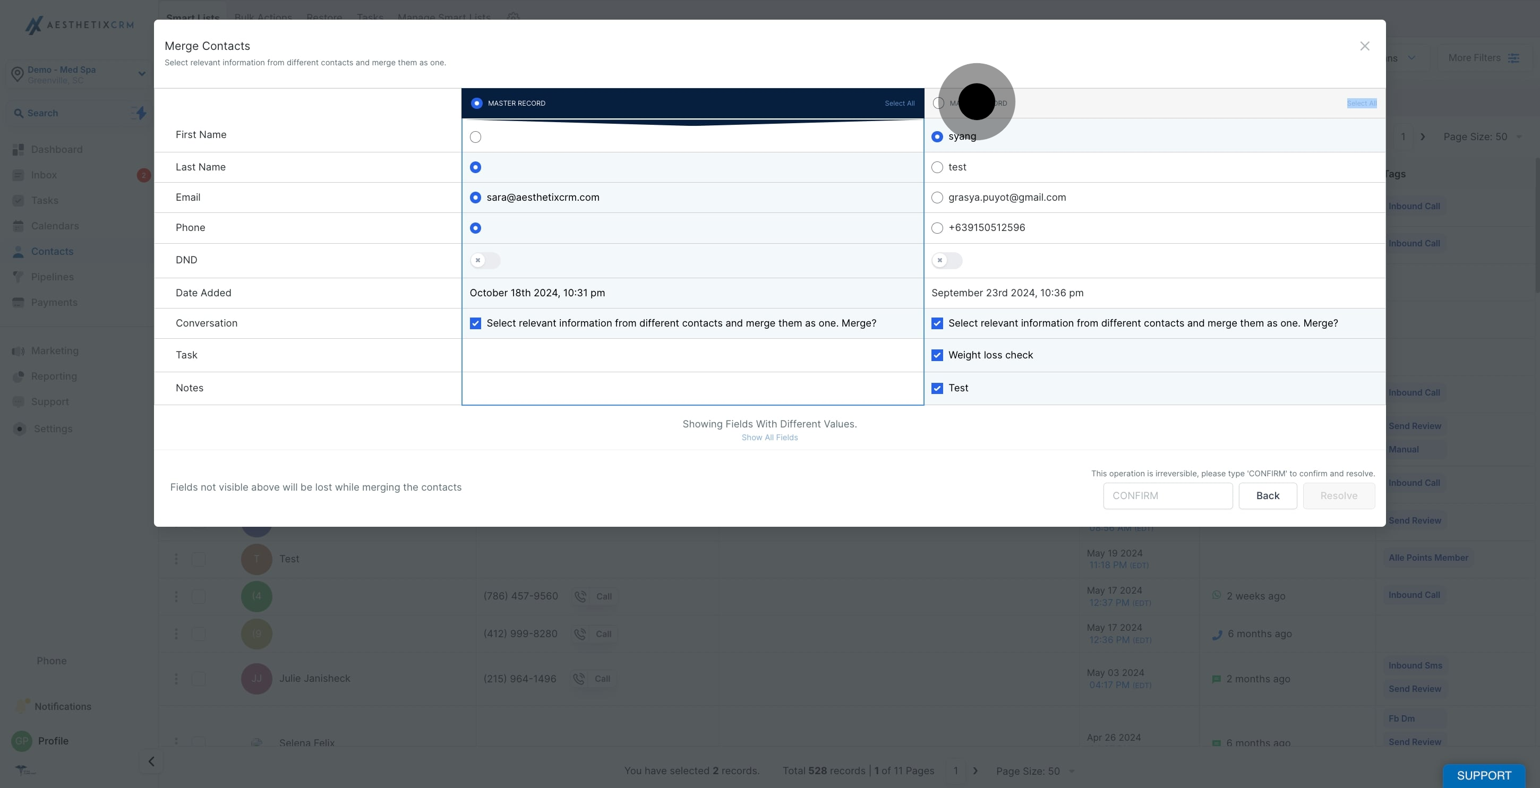Open SUPPORT chat button
The image size is (1540, 788).
tap(1483, 775)
